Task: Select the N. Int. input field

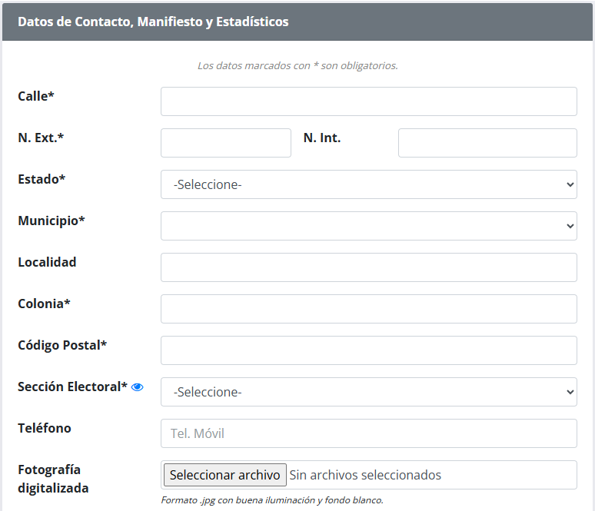Action: coord(487,143)
